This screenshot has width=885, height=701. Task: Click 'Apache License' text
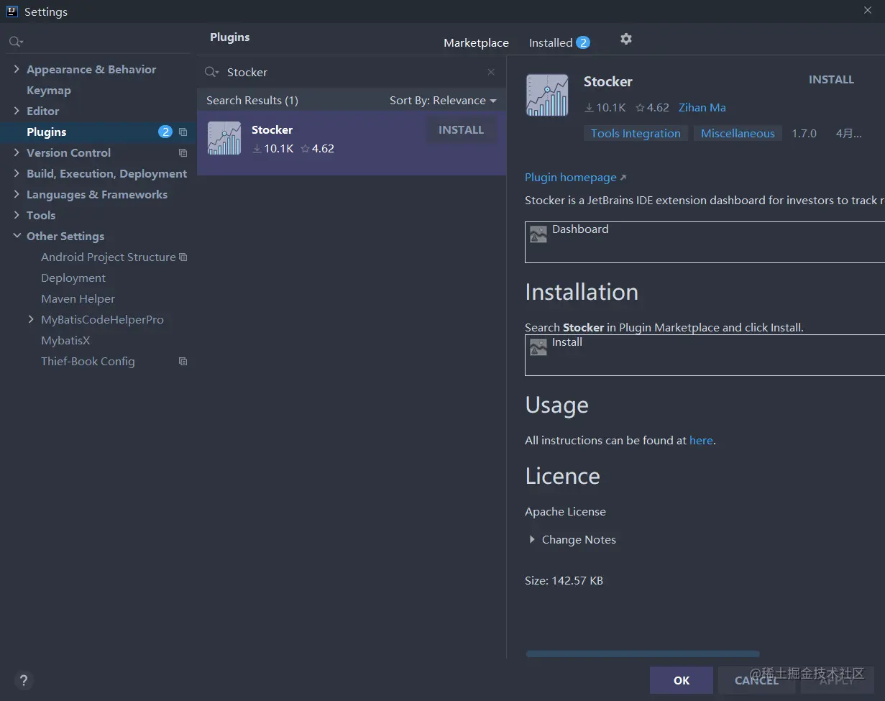pos(566,512)
